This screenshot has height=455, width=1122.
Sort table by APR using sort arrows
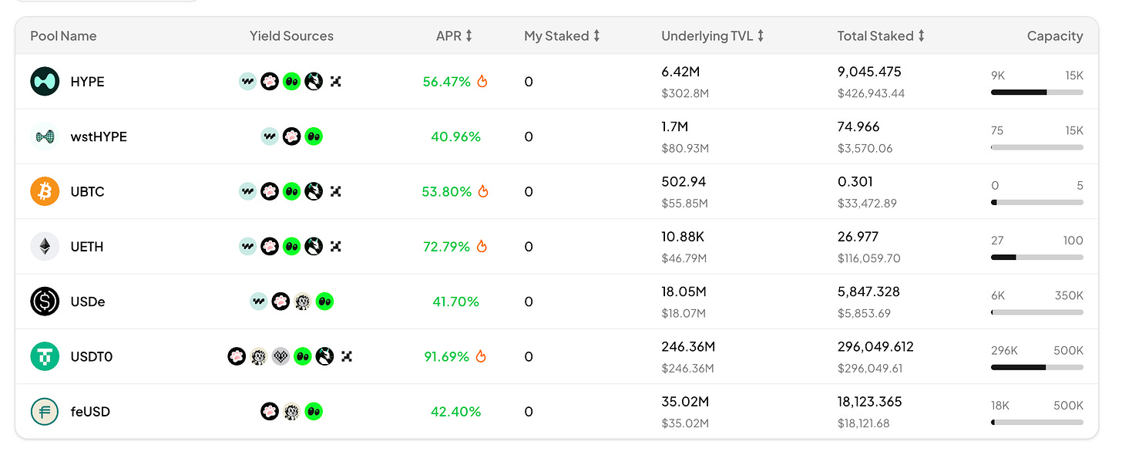[x=469, y=36]
